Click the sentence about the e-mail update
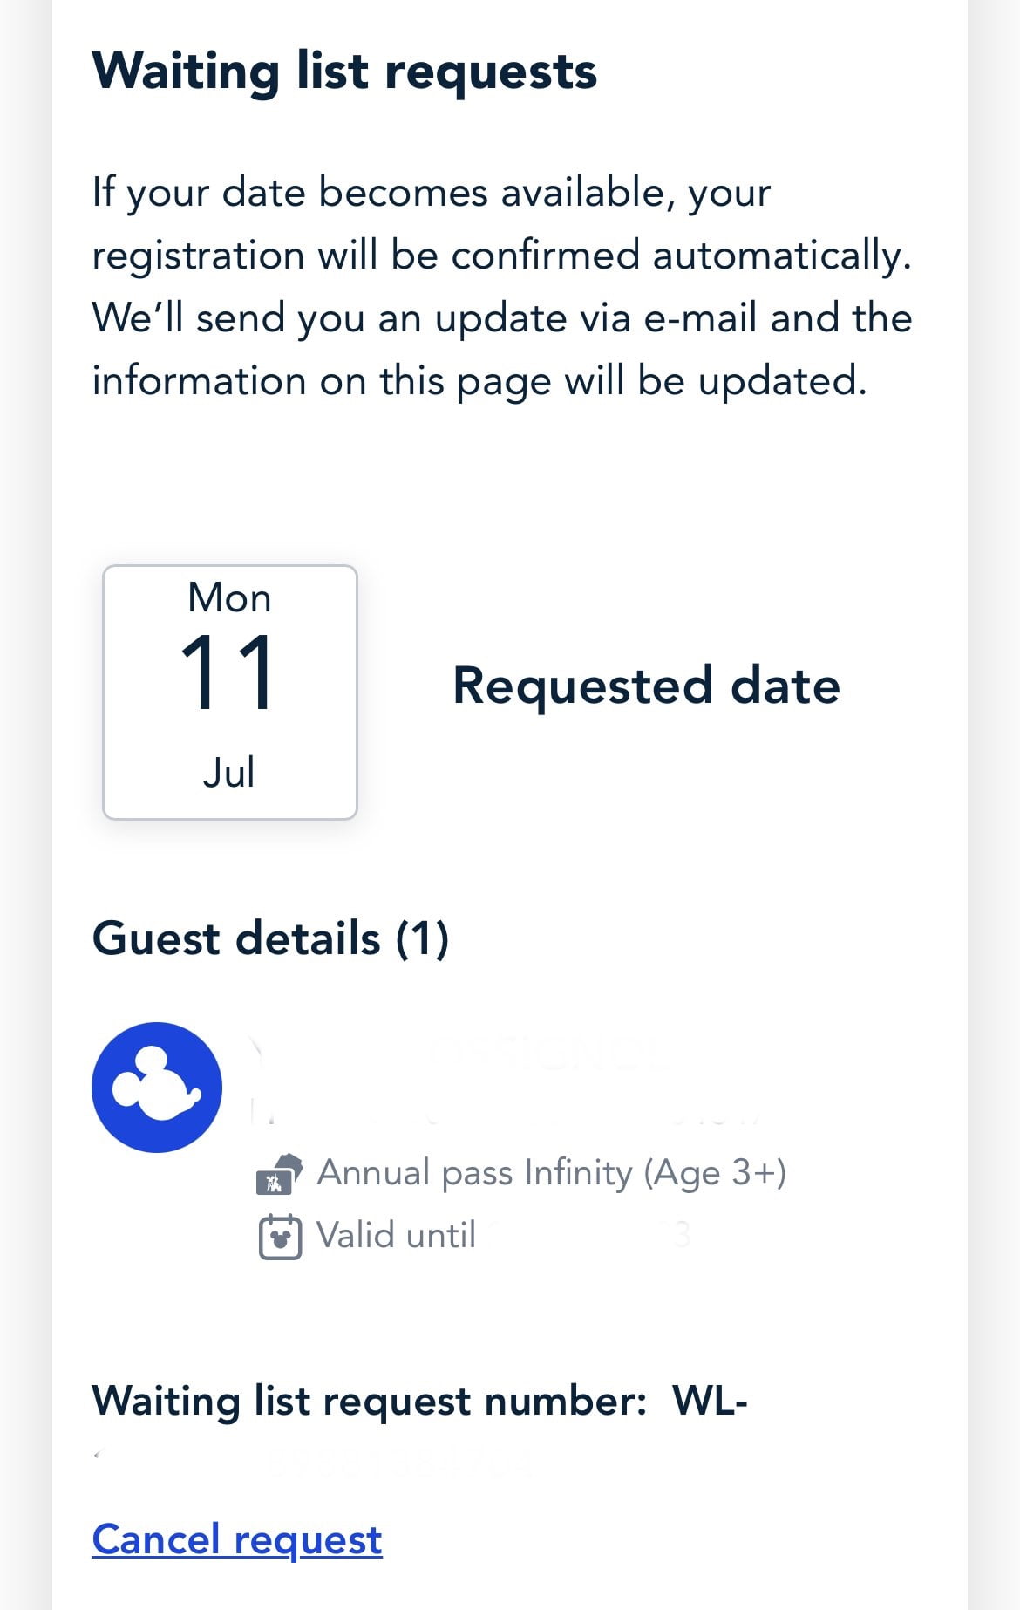This screenshot has height=1610, width=1020. click(x=501, y=349)
